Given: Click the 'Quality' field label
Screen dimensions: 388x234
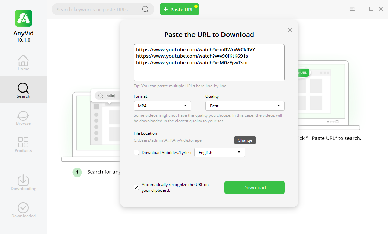Looking at the screenshot, I should [x=212, y=96].
